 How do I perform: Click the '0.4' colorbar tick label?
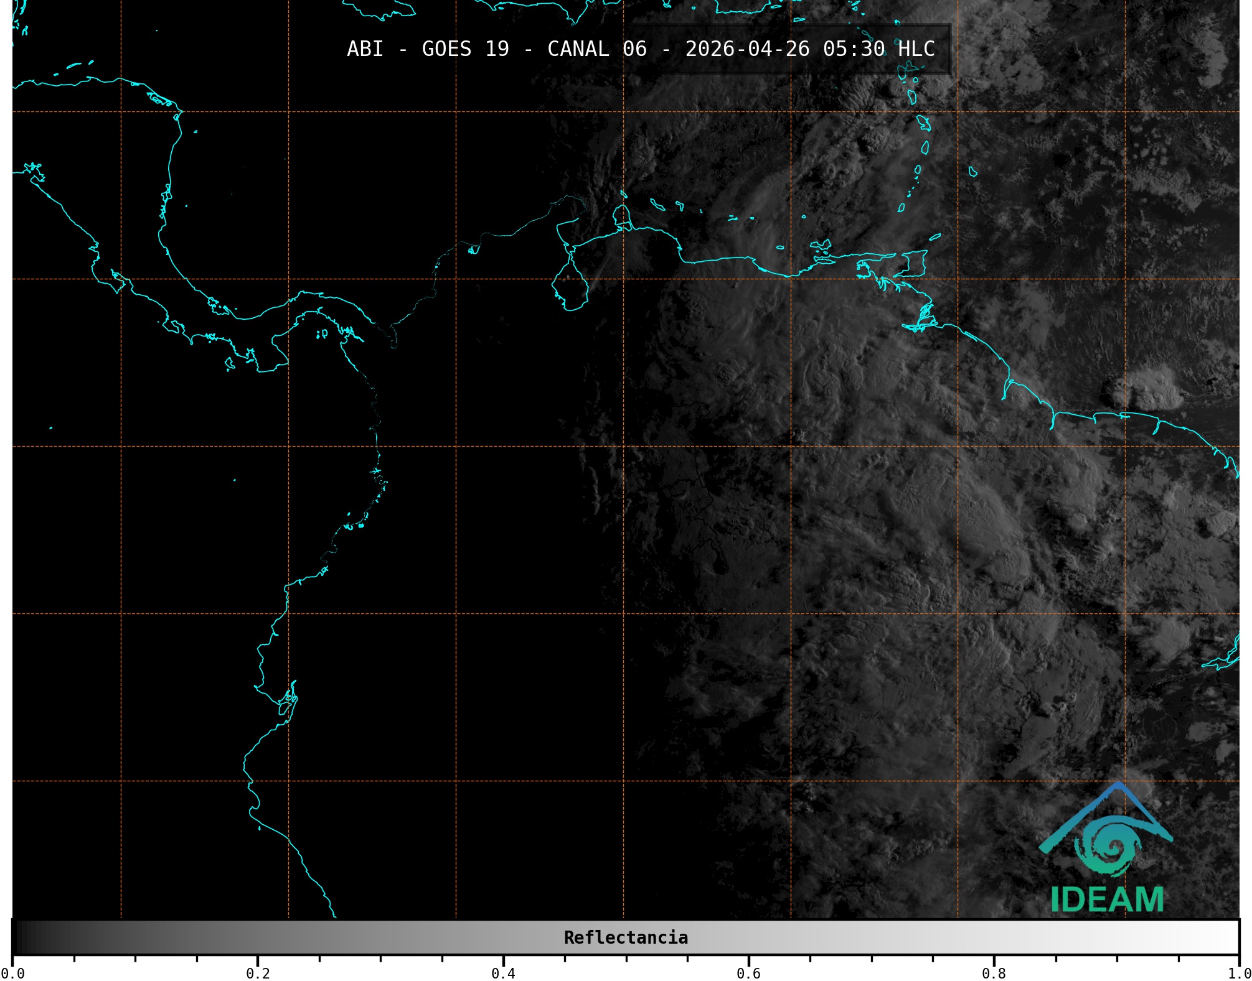[503, 973]
